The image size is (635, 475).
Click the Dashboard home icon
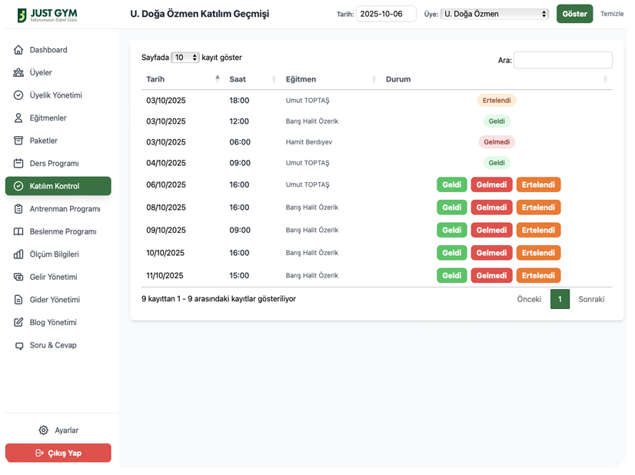pyautogui.click(x=18, y=50)
